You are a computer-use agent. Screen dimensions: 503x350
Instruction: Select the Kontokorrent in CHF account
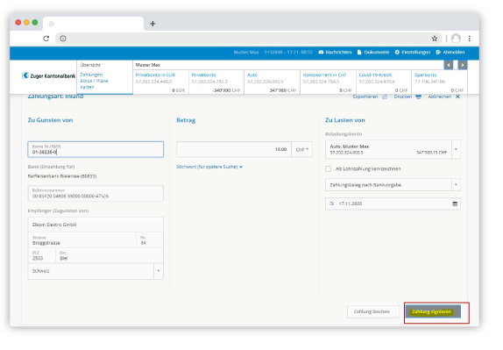328,82
